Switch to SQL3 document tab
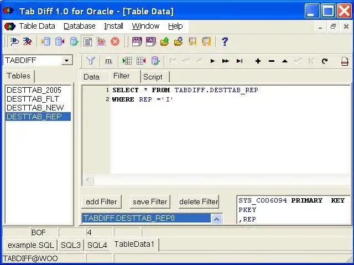Image resolution: width=354 pixels, height=265 pixels. coord(71,245)
